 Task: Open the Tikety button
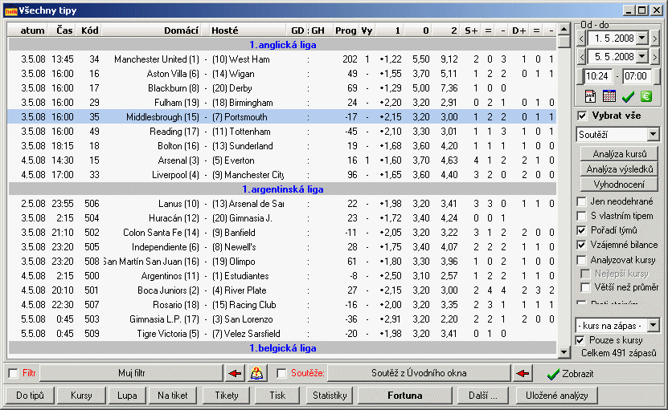point(227,396)
